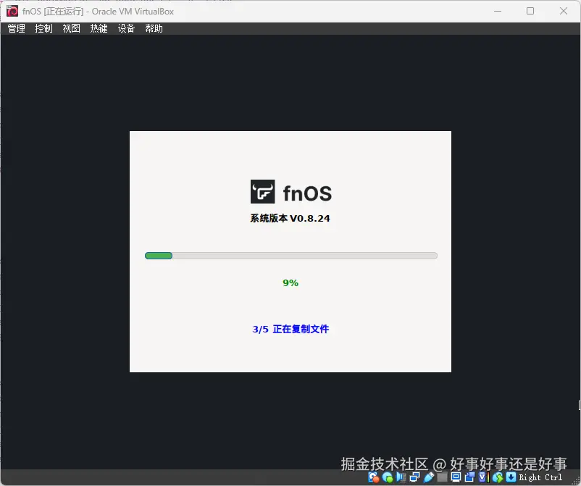Click the Right Ctrl host key label
The image size is (581, 486).
[540, 477]
